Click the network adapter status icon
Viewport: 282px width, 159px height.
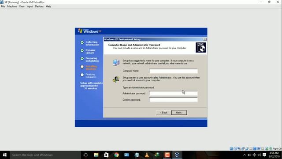[x=243, y=148]
